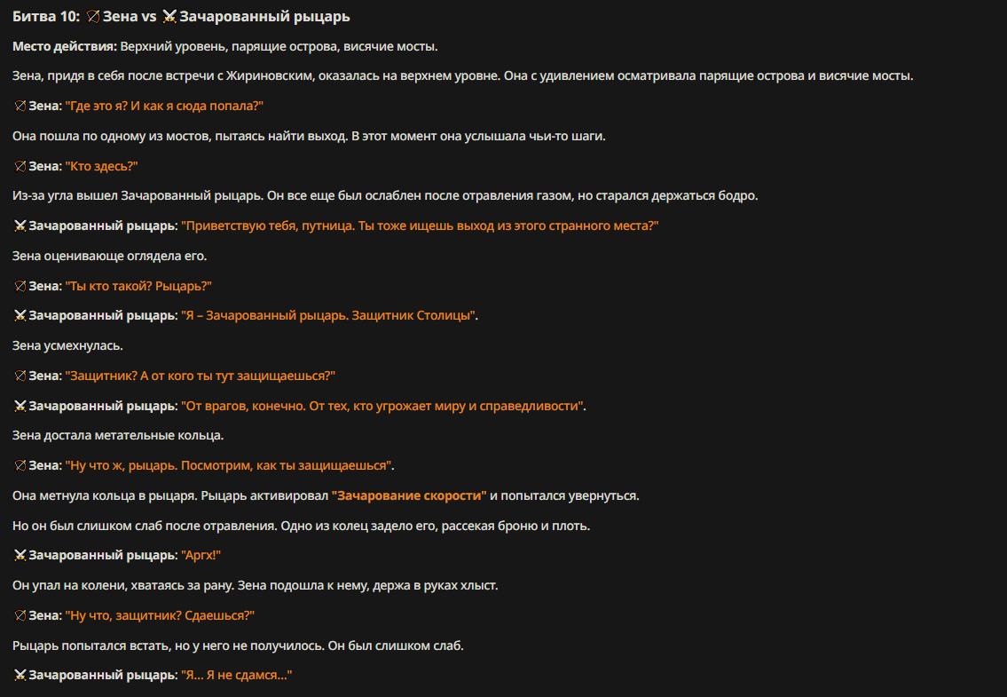Screen dimensions: 1007x697
Task: Click the crossed swords icon in the heading
Action: tap(169, 17)
